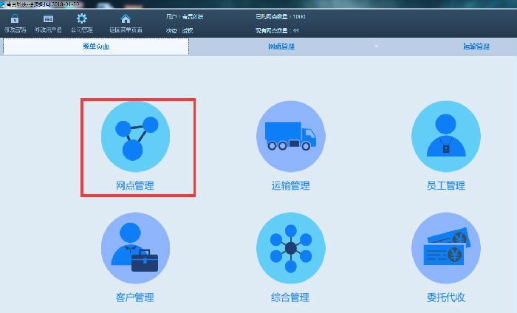Image resolution: width=517 pixels, height=313 pixels.
Task: Open the 客户管理 briefcase person icon
Action: coord(135,247)
